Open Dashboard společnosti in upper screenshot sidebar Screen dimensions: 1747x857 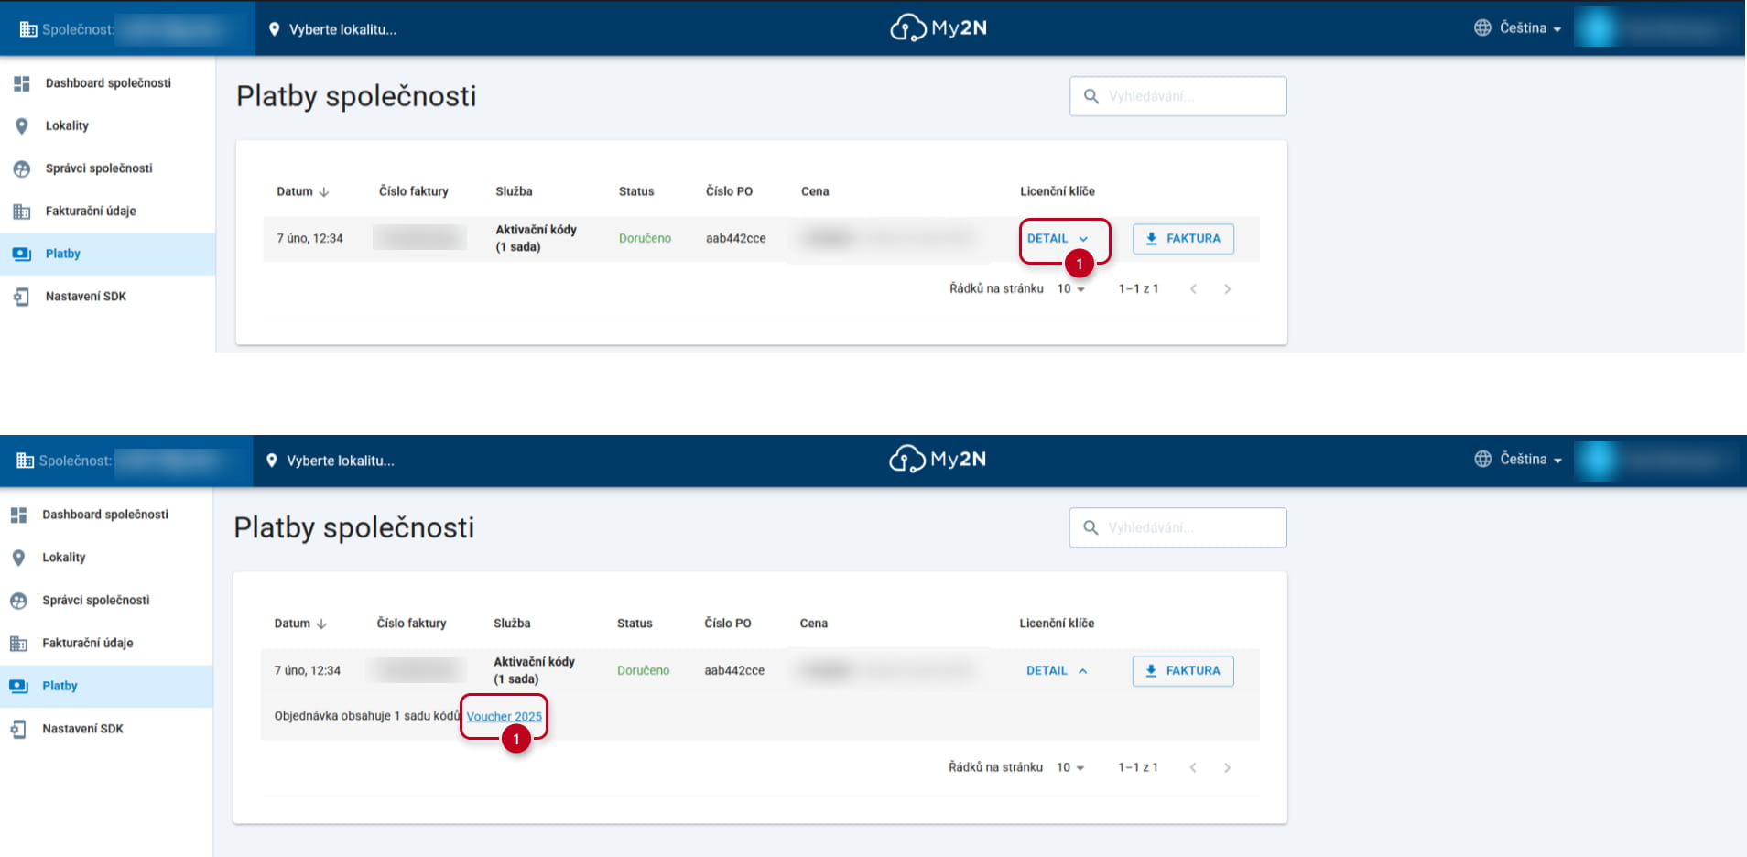(108, 83)
